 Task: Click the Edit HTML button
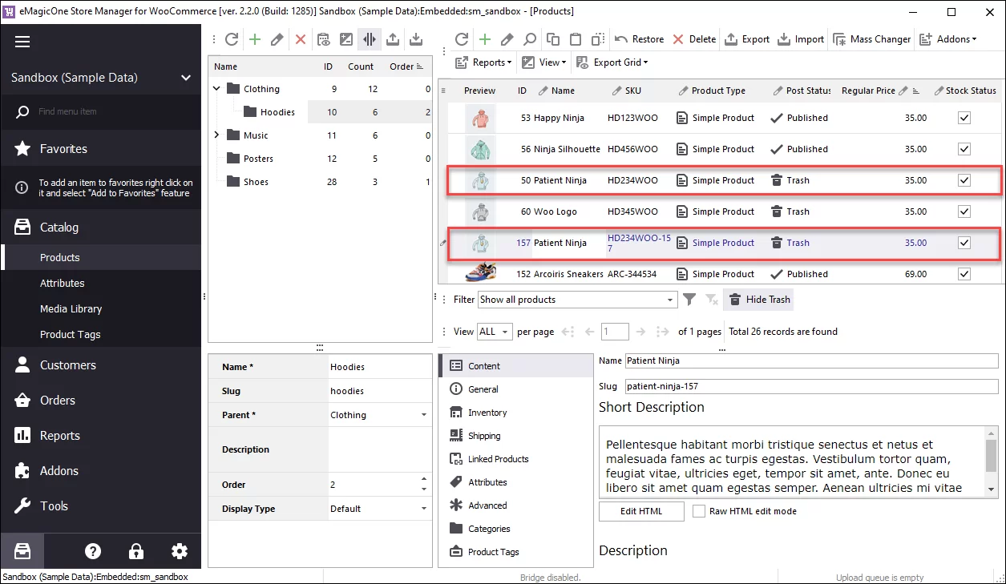click(641, 511)
